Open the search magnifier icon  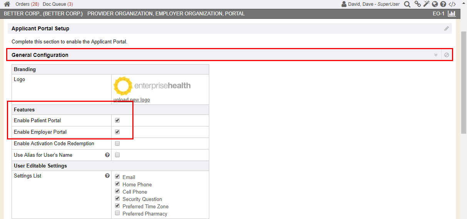[x=407, y=4]
